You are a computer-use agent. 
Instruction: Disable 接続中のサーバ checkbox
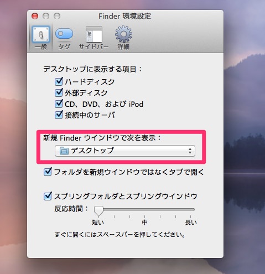59,115
